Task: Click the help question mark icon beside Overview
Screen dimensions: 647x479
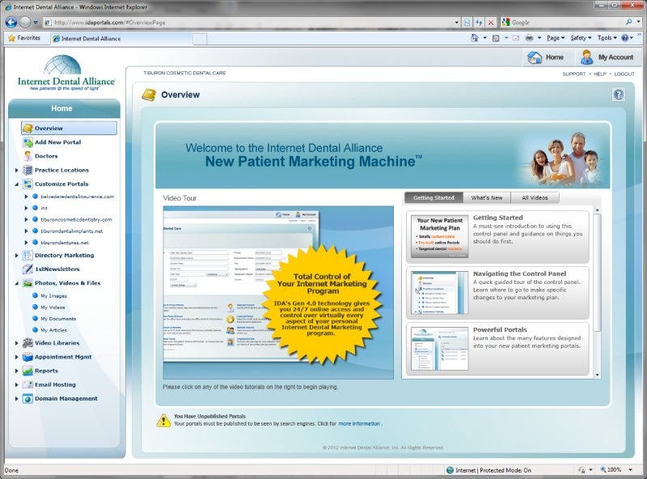Action: tap(618, 95)
